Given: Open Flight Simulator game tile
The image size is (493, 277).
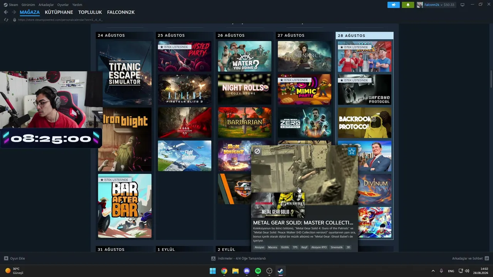Looking at the screenshot, I should pyautogui.click(x=184, y=156).
